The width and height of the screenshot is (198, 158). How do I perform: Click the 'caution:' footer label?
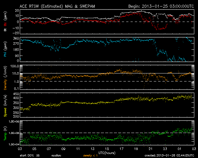tap(56, 156)
